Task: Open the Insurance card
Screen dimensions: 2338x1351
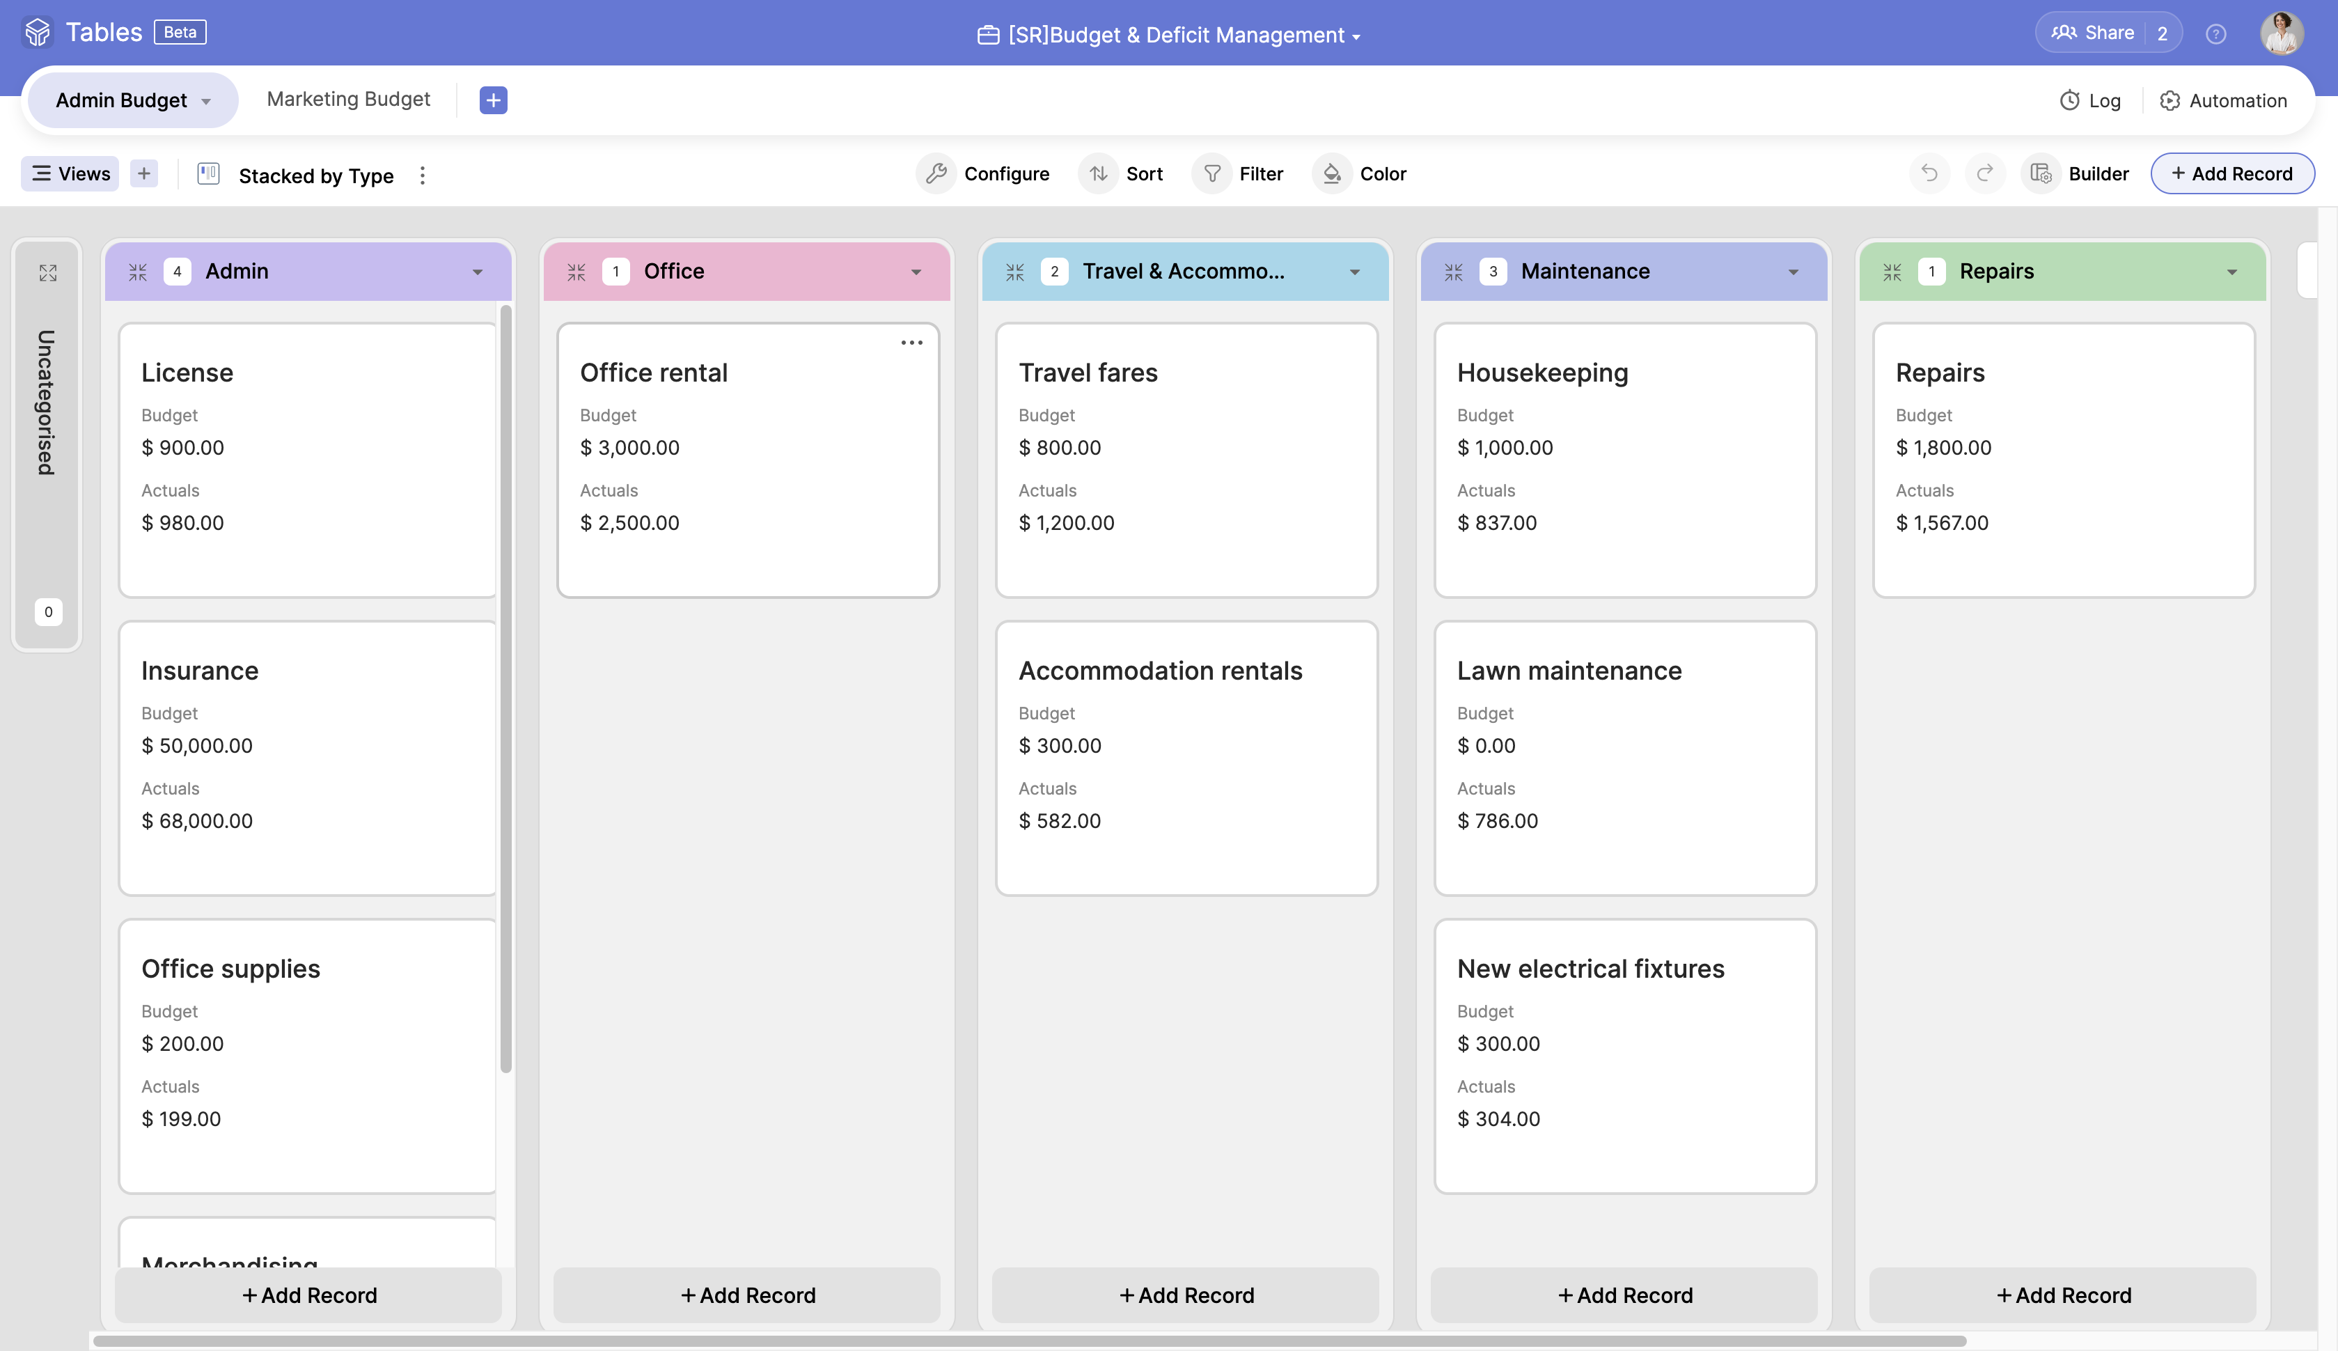Action: click(x=308, y=758)
